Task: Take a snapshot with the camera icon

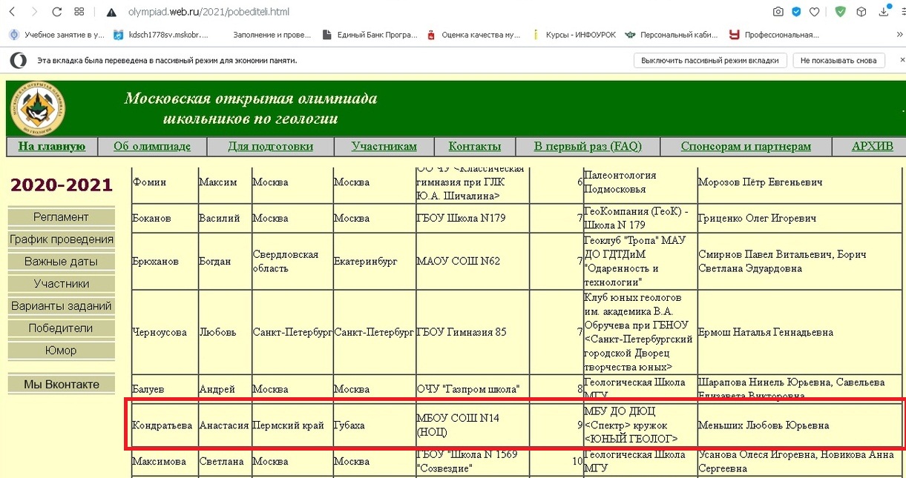Action: click(x=778, y=12)
